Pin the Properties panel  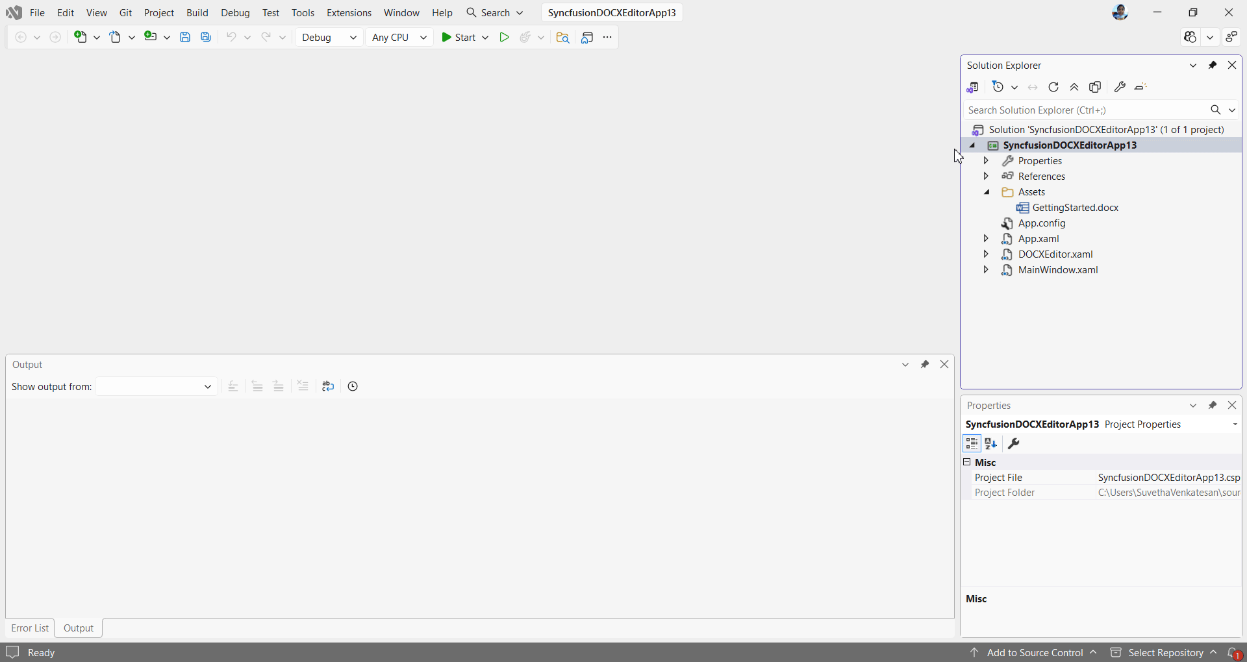[x=1213, y=405]
